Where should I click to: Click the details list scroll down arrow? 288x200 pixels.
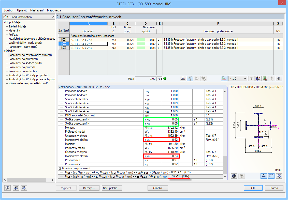(225, 177)
